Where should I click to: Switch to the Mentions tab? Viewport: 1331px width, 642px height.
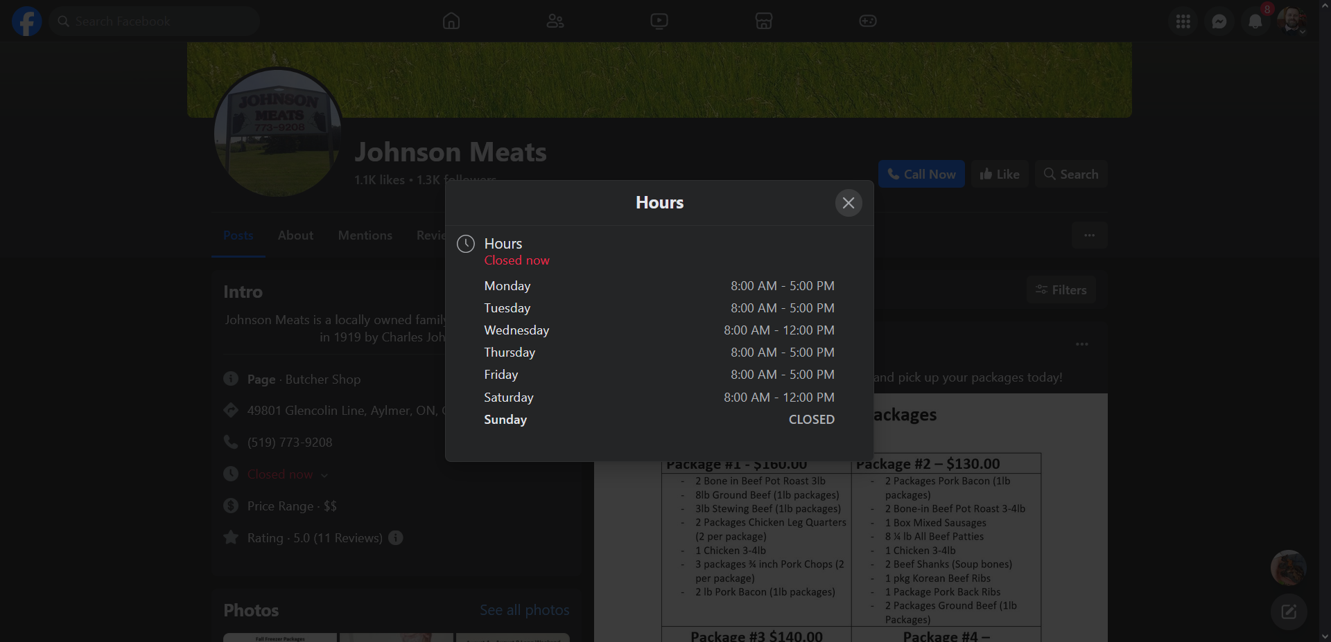click(x=365, y=235)
